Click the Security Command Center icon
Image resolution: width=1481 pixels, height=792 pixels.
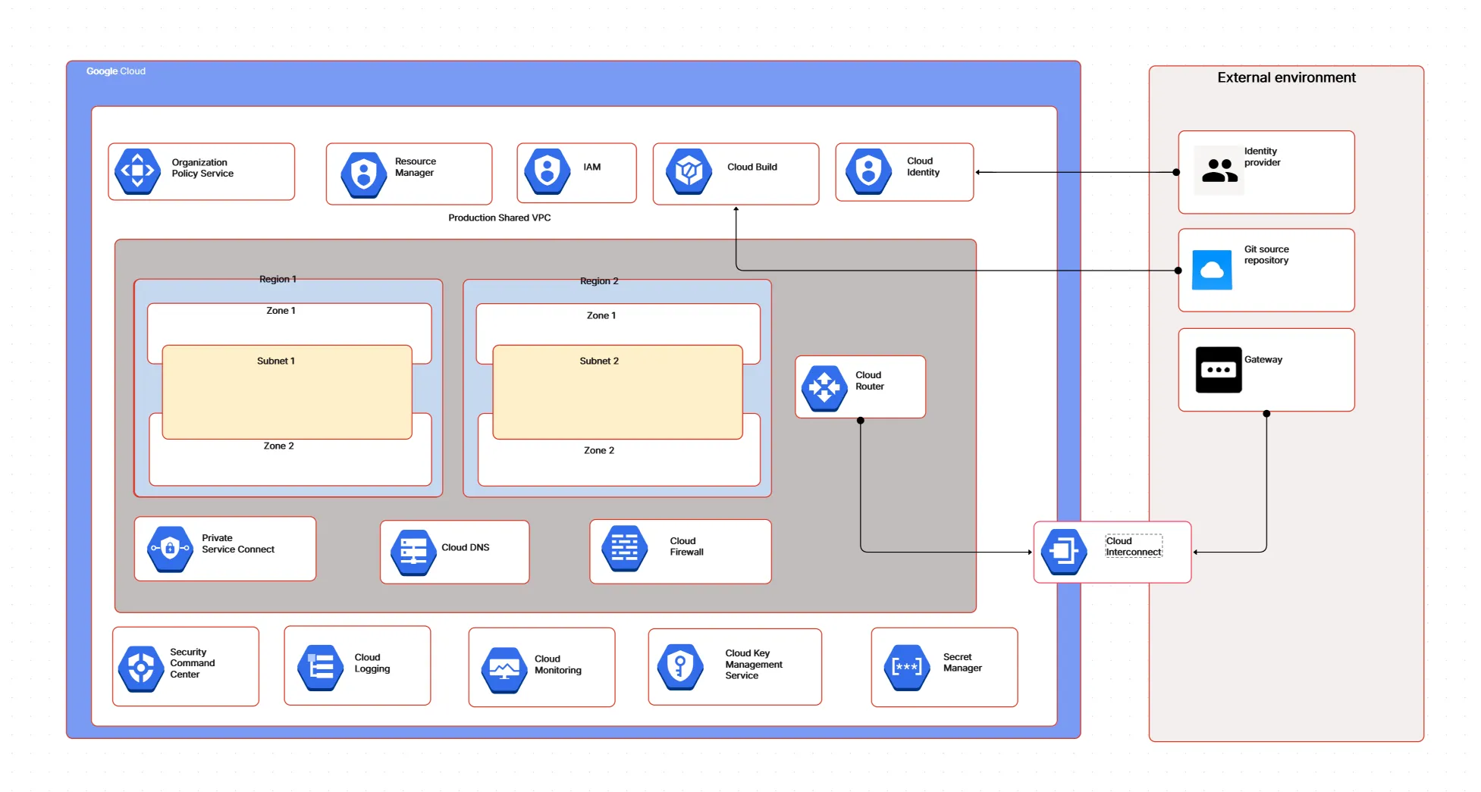141,668
